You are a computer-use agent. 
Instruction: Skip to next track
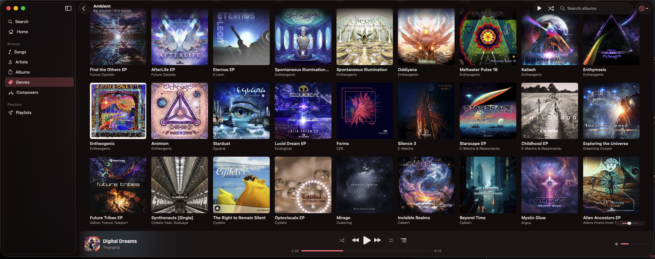coord(377,240)
